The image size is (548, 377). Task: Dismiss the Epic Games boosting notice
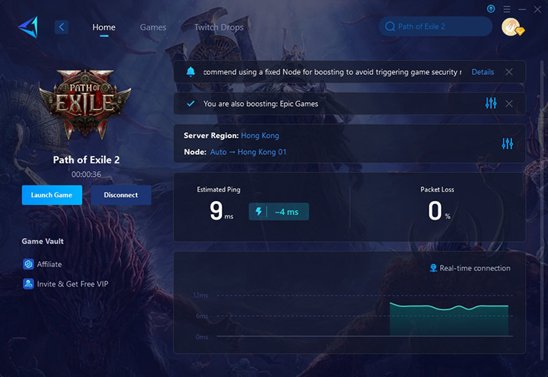pyautogui.click(x=509, y=104)
